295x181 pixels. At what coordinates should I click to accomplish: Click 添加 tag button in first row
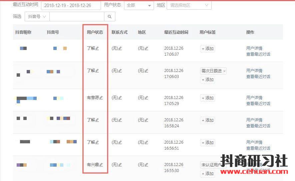tap(207, 49)
